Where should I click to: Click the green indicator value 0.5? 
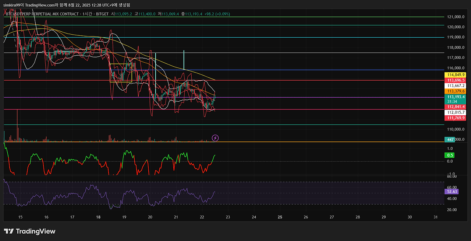pyautogui.click(x=450, y=155)
